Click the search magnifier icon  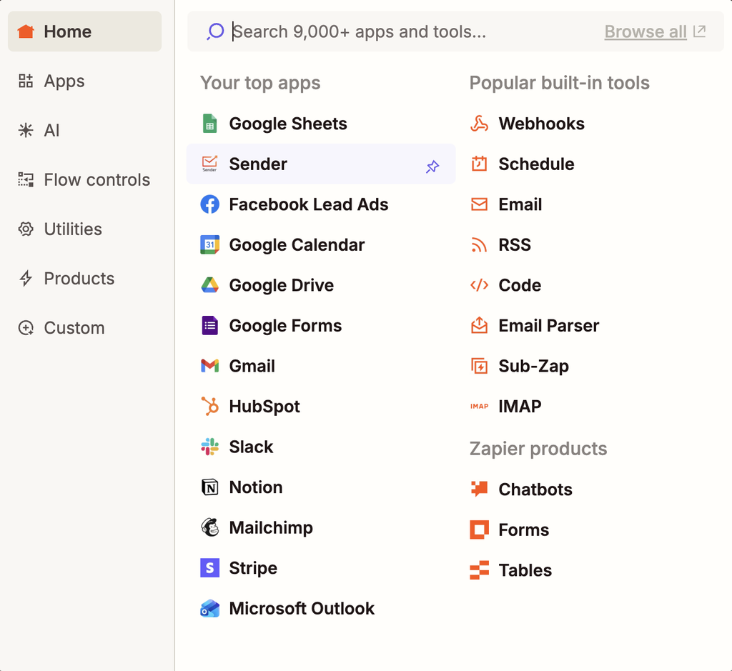215,31
